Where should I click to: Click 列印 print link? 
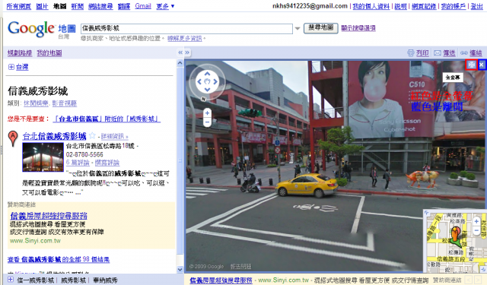pyautogui.click(x=422, y=53)
